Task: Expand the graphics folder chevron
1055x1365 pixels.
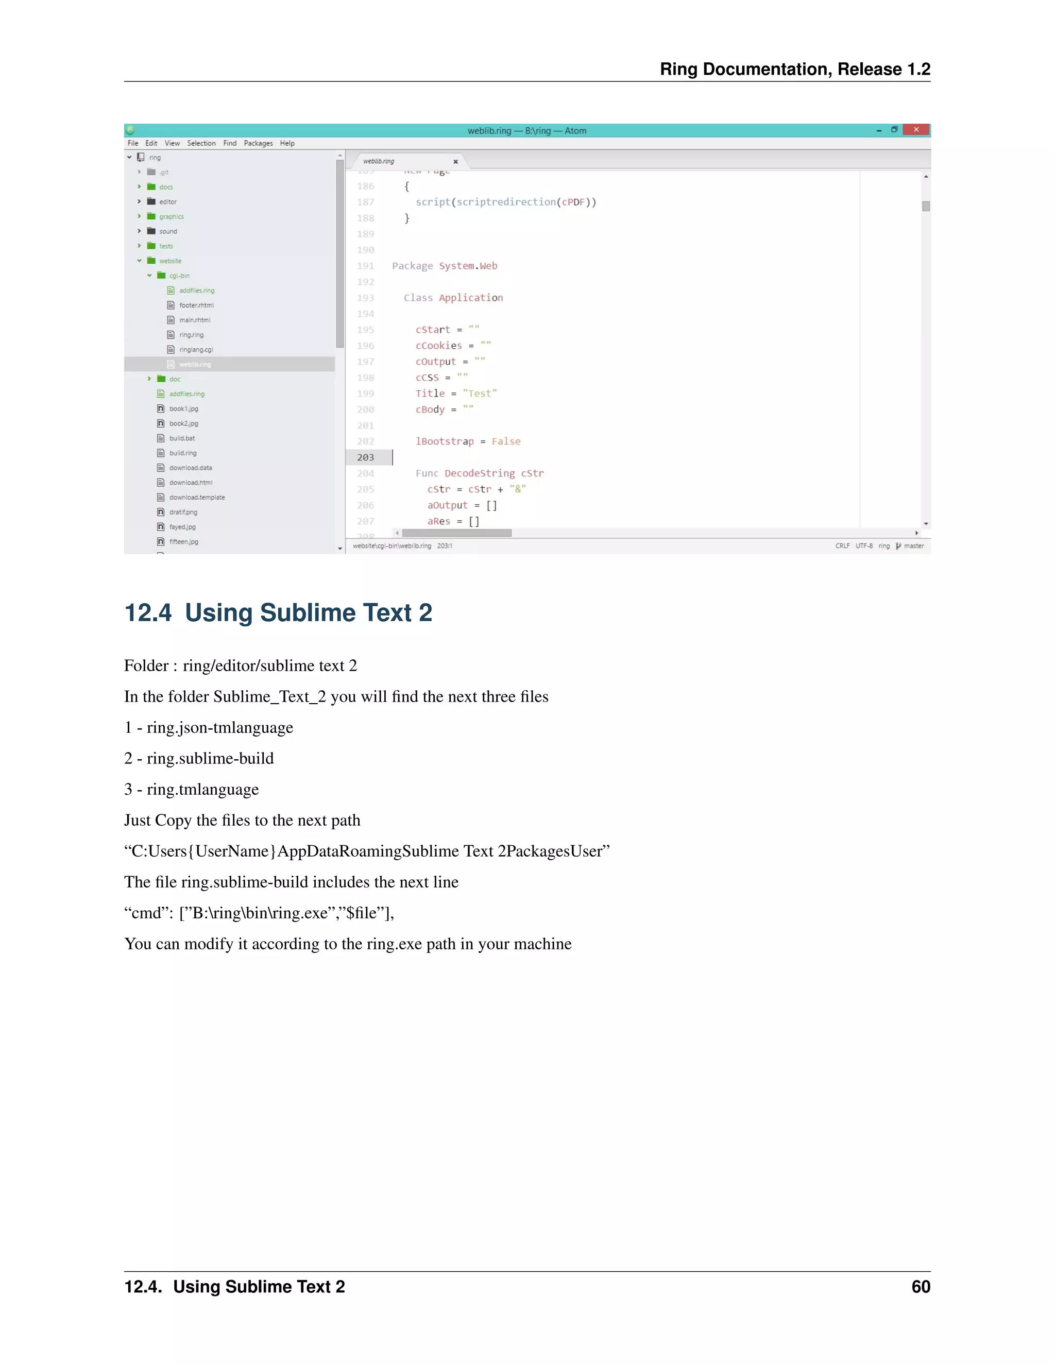Action: [140, 216]
